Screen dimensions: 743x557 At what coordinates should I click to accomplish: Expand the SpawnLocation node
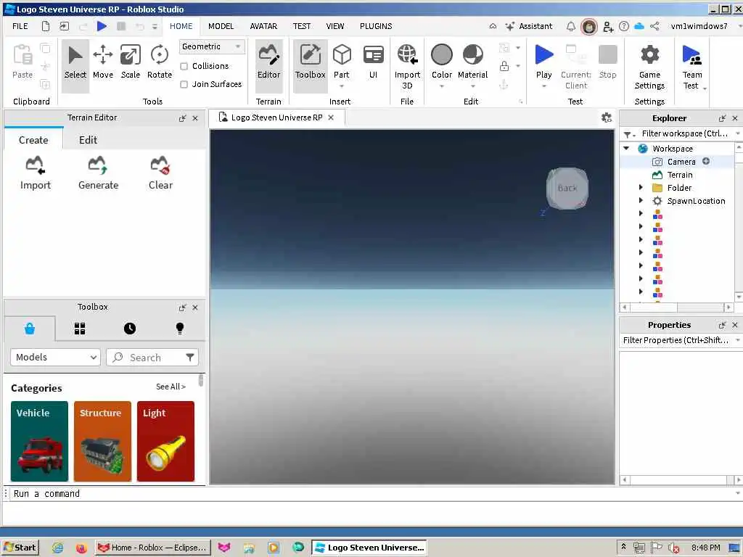click(x=641, y=201)
